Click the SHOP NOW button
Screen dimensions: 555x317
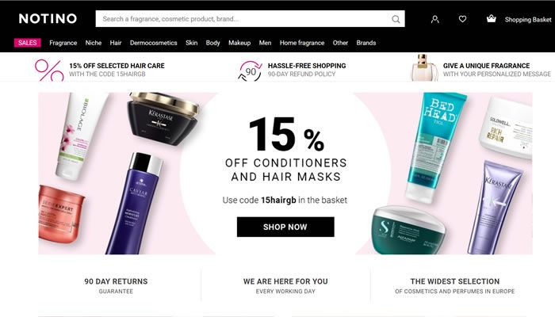click(285, 227)
